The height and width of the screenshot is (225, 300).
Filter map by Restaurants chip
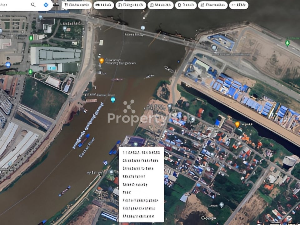pyautogui.click(x=77, y=5)
